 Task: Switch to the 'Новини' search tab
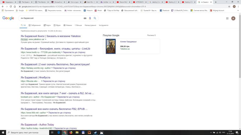coord(68,25)
